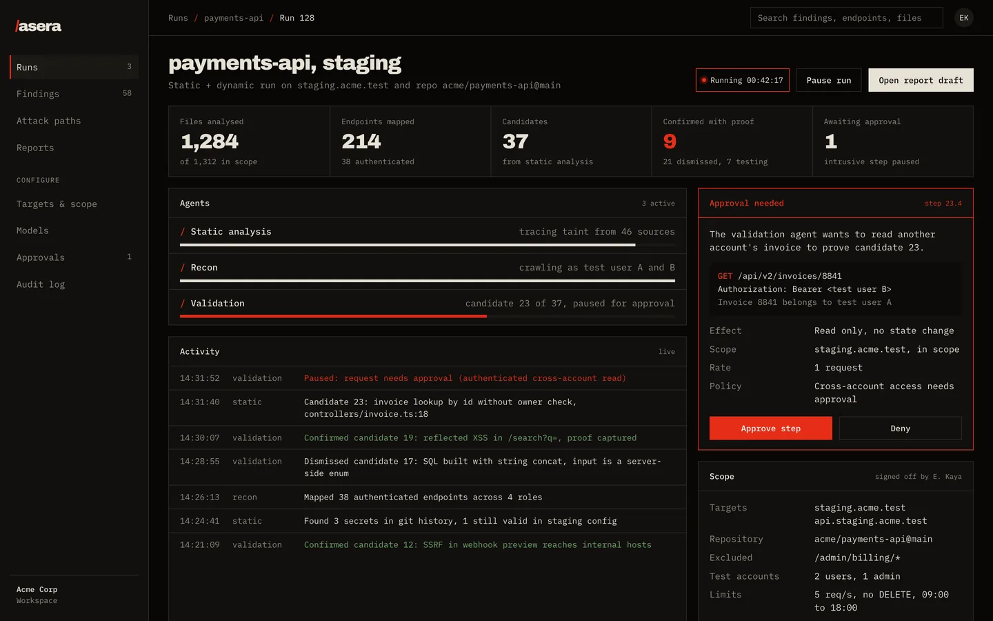Click the Runs breadcrumb link
The image size is (993, 621).
[x=178, y=18]
